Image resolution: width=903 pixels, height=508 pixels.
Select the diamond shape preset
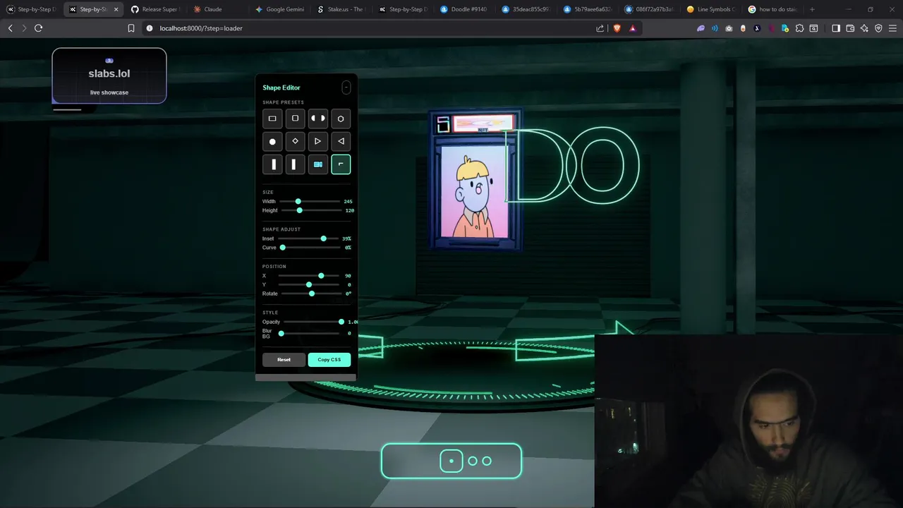tap(295, 141)
